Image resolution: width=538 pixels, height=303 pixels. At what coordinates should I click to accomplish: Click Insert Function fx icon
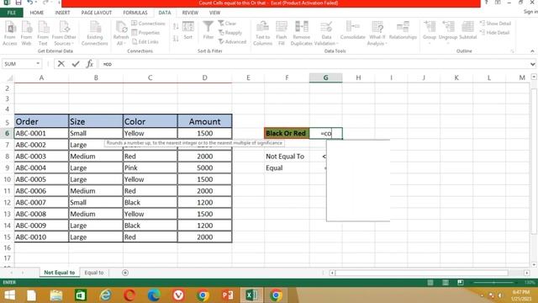point(90,64)
